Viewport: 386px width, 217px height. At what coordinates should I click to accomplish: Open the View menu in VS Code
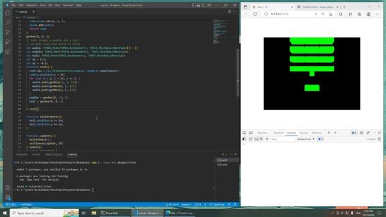43,5
